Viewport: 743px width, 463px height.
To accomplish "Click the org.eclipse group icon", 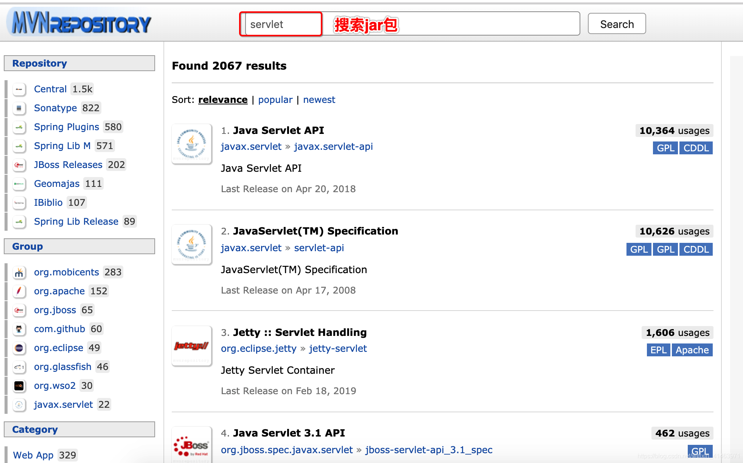I will tap(19, 348).
